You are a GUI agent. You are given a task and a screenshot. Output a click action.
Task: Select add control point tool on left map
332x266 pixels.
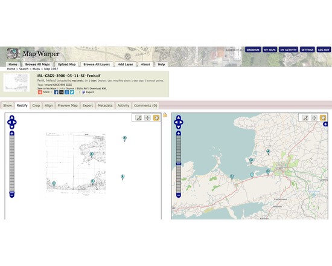138,118
